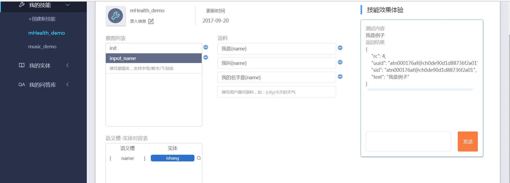Click the "text": "我是例子" result line
This screenshot has height=183, width=510.
tap(390, 77)
